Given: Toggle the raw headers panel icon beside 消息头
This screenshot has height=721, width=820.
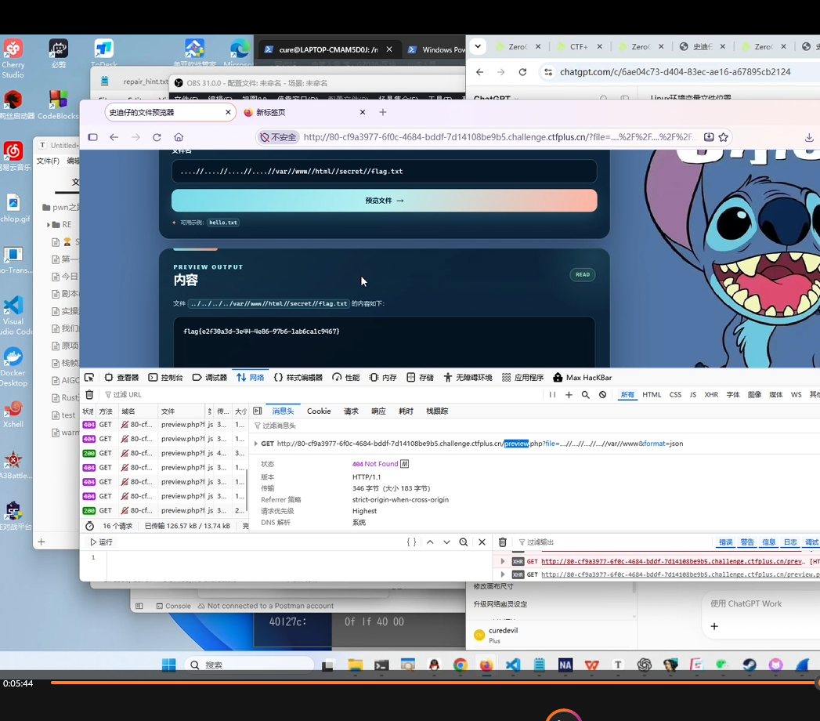Looking at the screenshot, I should [258, 411].
